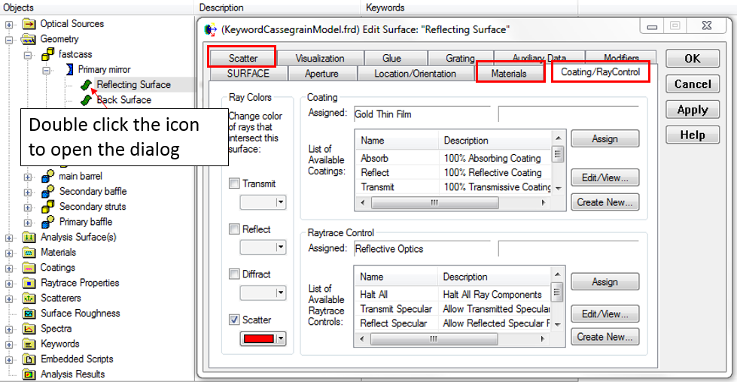Click the Reflecting Surface green icon

pyautogui.click(x=87, y=85)
